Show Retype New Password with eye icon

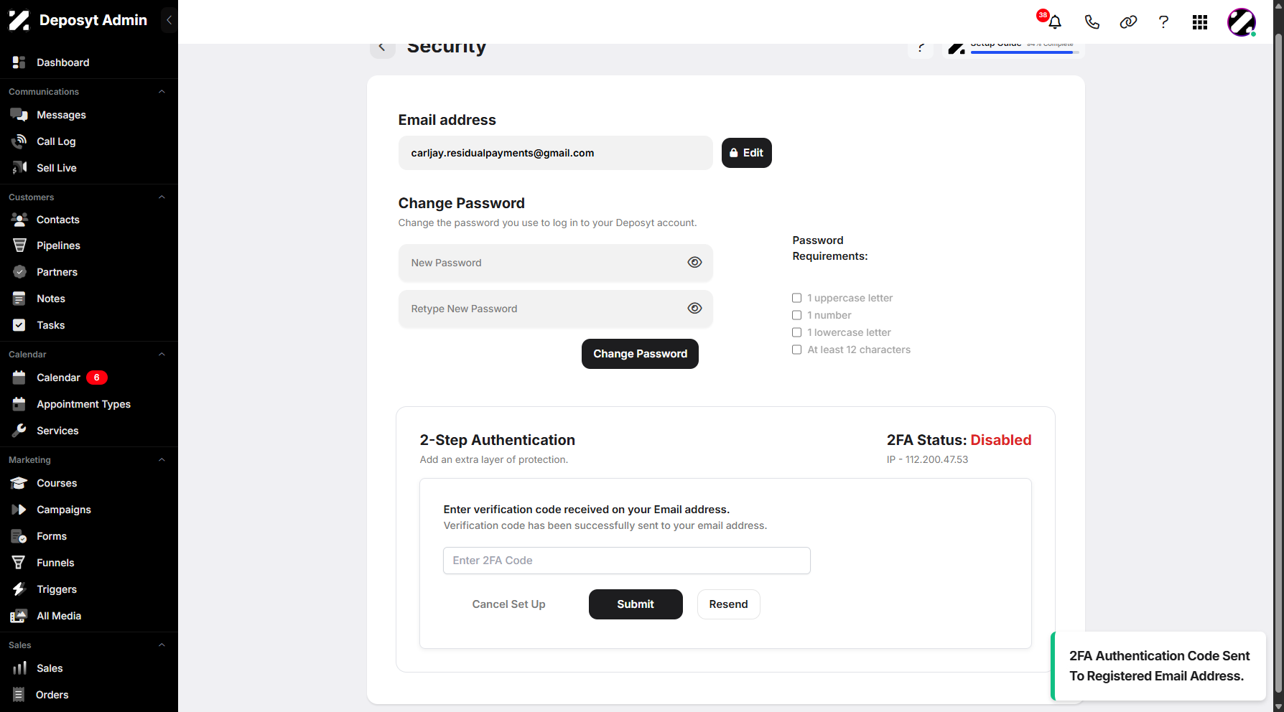click(694, 309)
